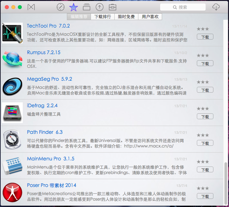Click the star rating for TechTool Pro
The image size is (229, 207).
pos(203,29)
